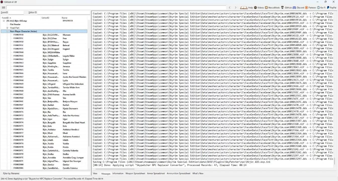Open the Patreon support link
This screenshot has height=181, width=338.
point(310,8)
